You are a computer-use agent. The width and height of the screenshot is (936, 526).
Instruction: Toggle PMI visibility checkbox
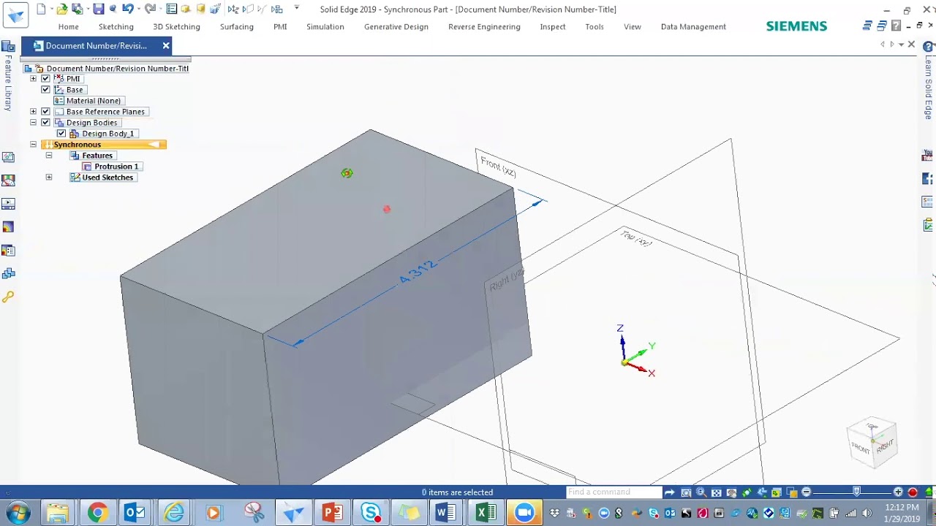[x=45, y=79]
